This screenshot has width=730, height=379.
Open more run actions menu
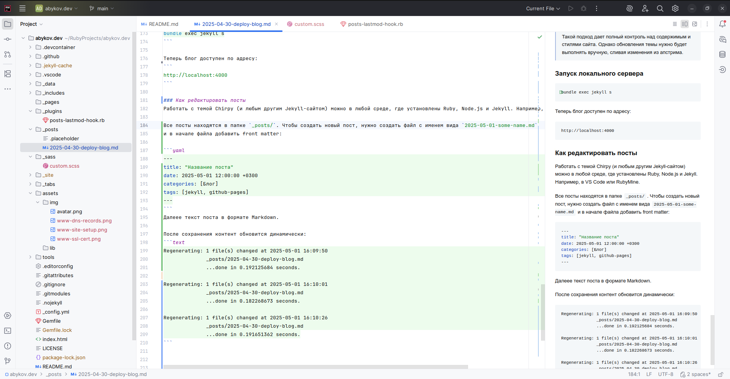coord(597,8)
